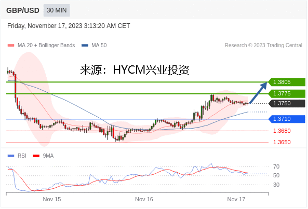
Task: Click the RSI 70 level label
Action: pyautogui.click(x=276, y=166)
